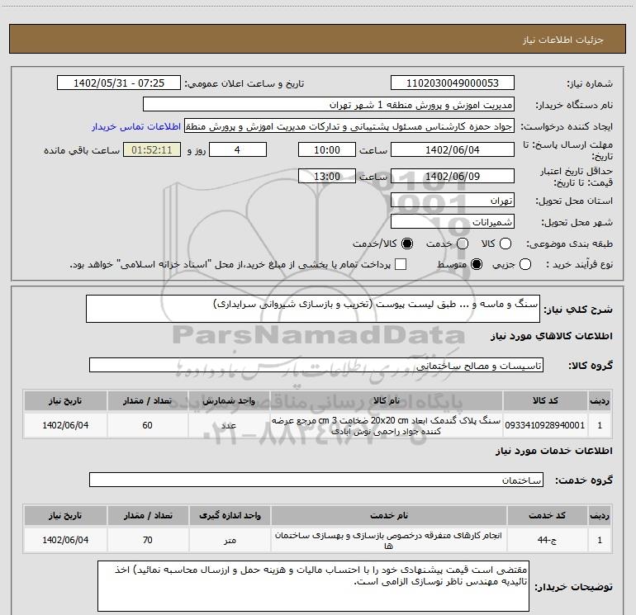Click the service name cell انجام کارهای متفرقه

[x=388, y=540]
